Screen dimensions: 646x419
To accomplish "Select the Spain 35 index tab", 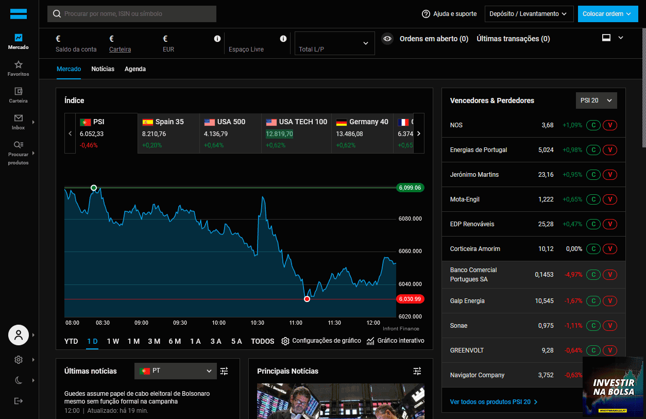I will [169, 133].
